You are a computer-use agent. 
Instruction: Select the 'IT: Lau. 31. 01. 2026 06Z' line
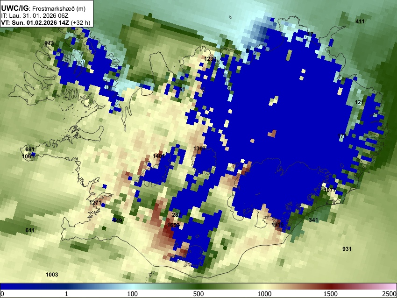(x=35, y=16)
